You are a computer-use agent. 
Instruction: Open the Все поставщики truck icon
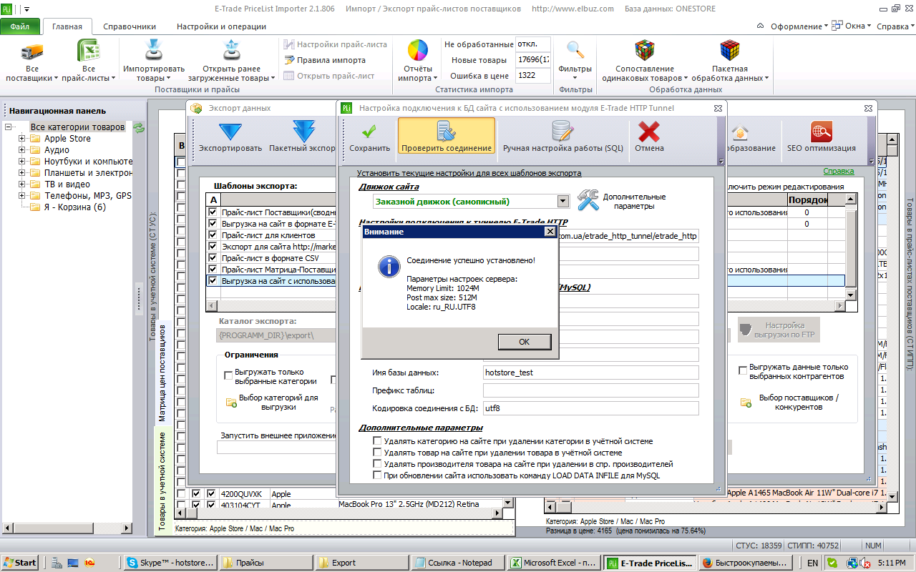(x=31, y=51)
